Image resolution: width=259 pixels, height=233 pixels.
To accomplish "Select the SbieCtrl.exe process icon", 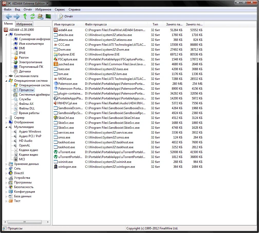I will click(x=56, y=118).
